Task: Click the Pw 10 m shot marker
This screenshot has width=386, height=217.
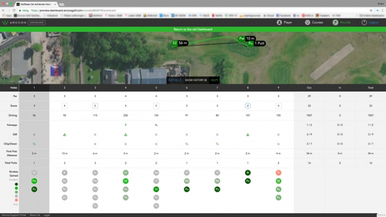Action: click(x=247, y=39)
